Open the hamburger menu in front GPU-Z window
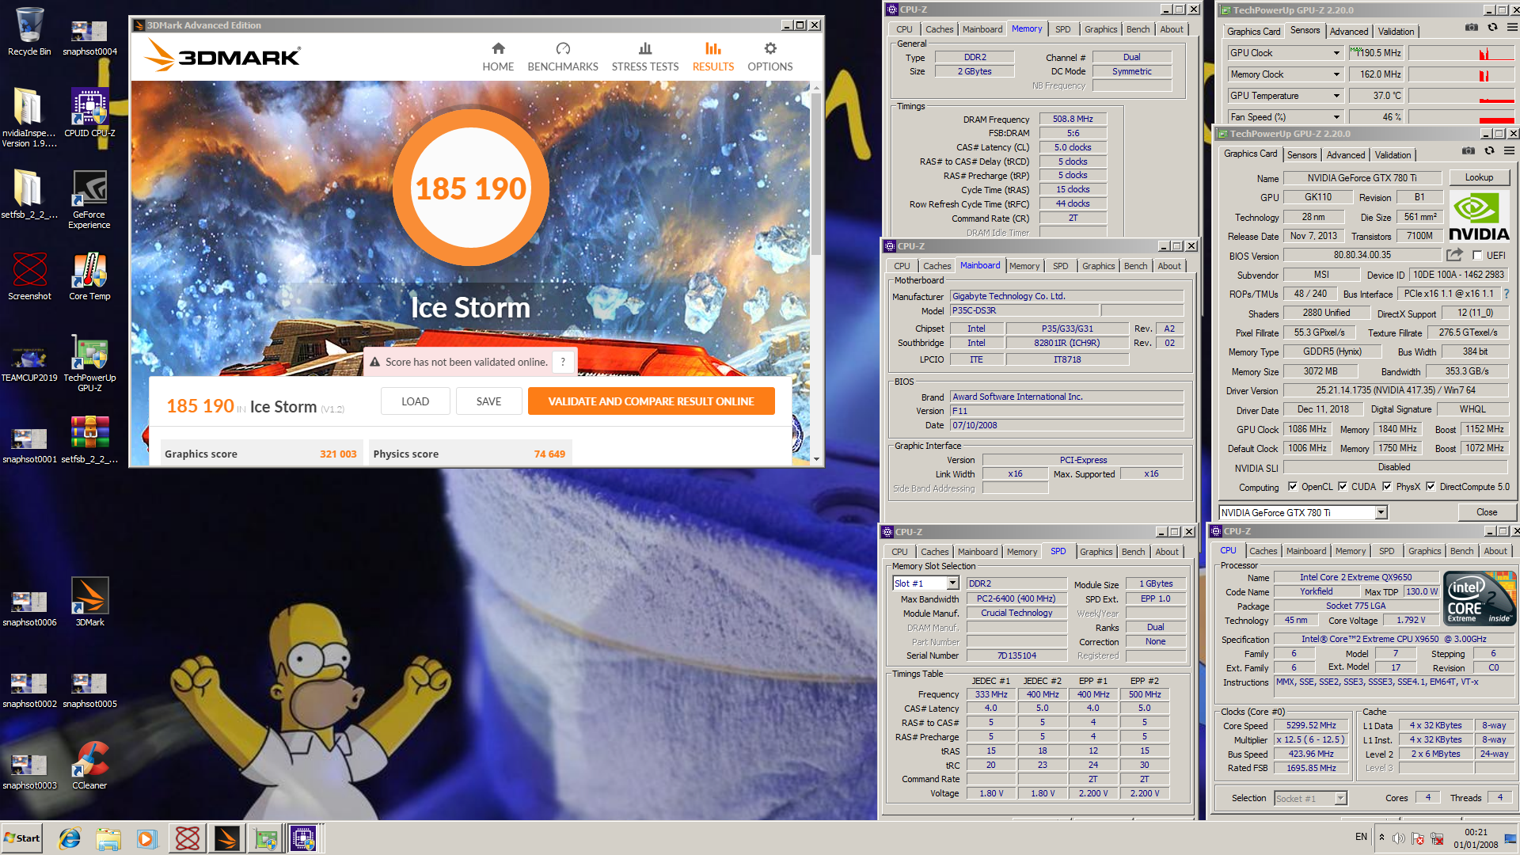The height and width of the screenshot is (855, 1520). [1509, 150]
